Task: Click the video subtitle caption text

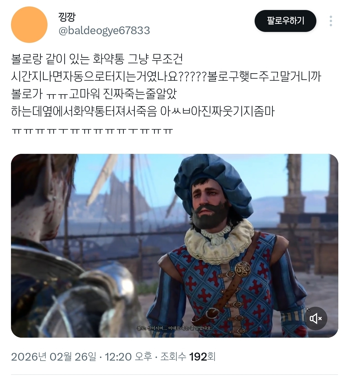Action: pos(174,328)
